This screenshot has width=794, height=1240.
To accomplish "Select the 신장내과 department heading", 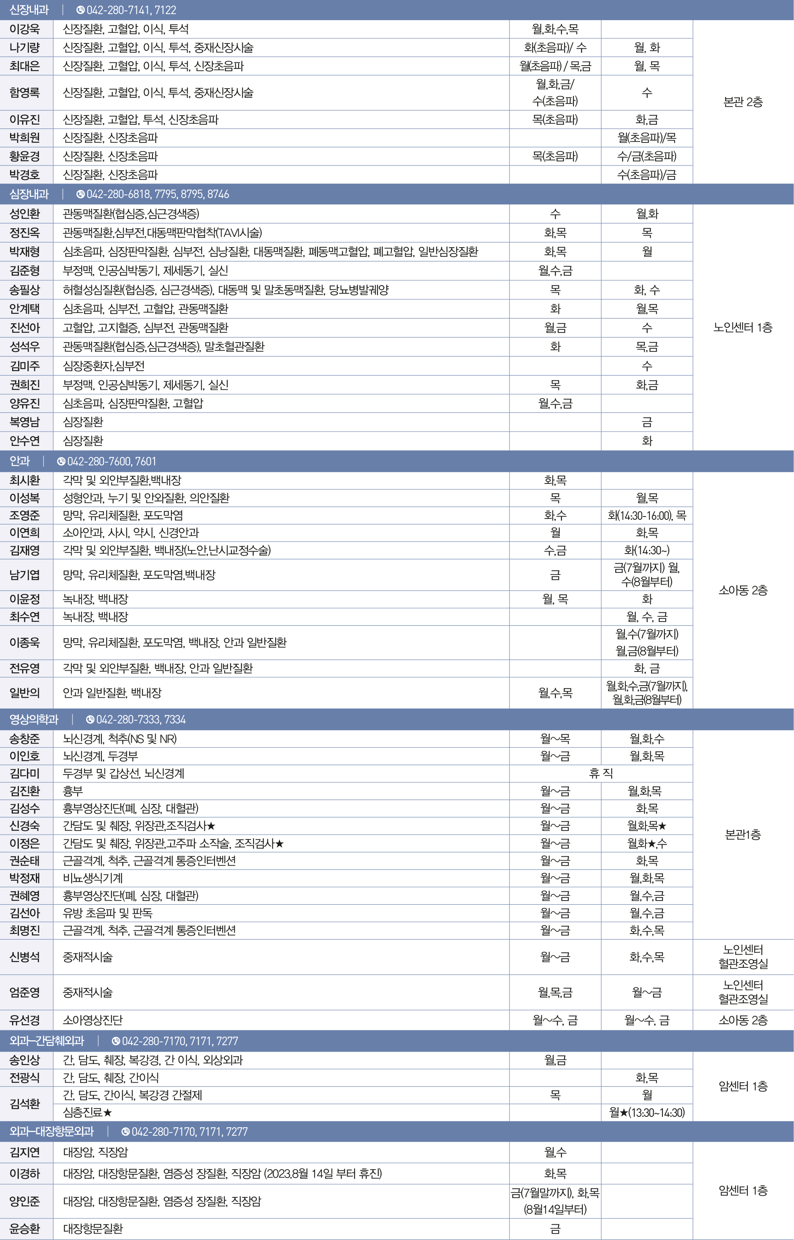I will [29, 10].
